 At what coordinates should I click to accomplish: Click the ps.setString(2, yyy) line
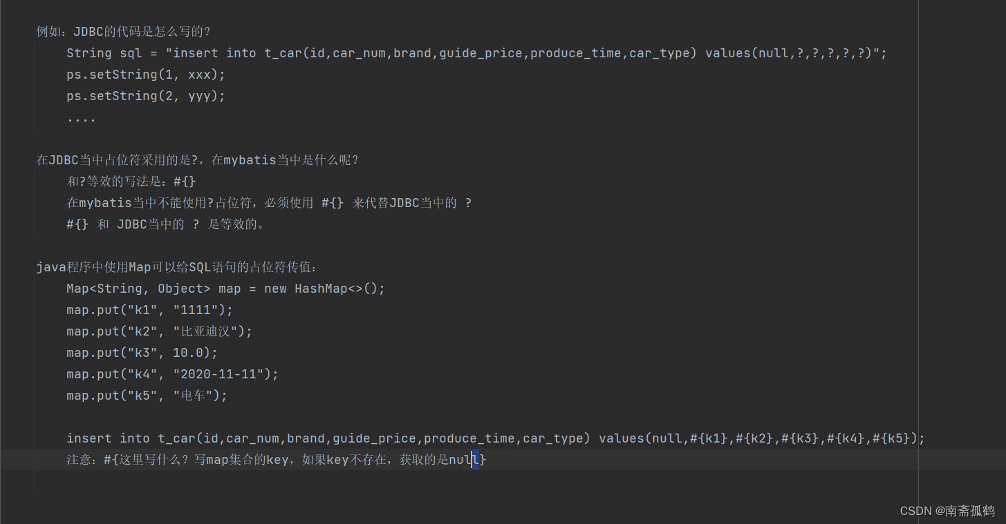[x=146, y=96]
